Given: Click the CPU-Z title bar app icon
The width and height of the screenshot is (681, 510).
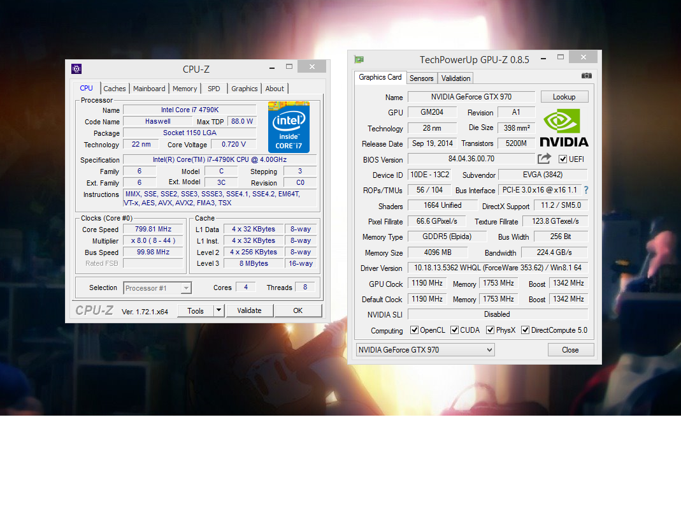Looking at the screenshot, I should pos(76,69).
